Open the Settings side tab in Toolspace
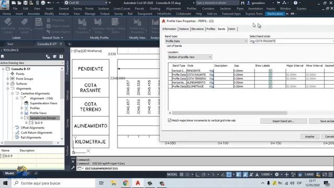The height and width of the screenshot is (188, 334). point(67,95)
